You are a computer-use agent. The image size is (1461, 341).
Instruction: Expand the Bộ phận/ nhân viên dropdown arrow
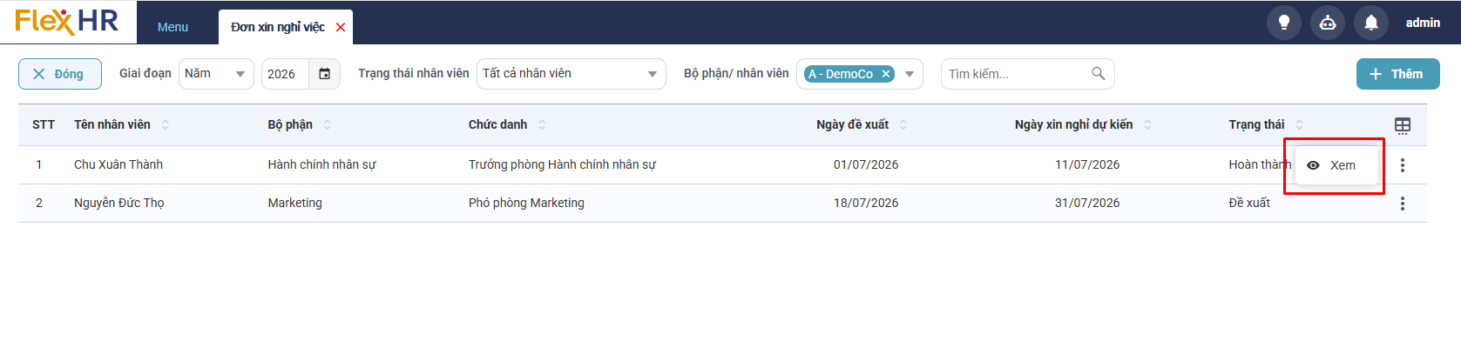tap(910, 74)
